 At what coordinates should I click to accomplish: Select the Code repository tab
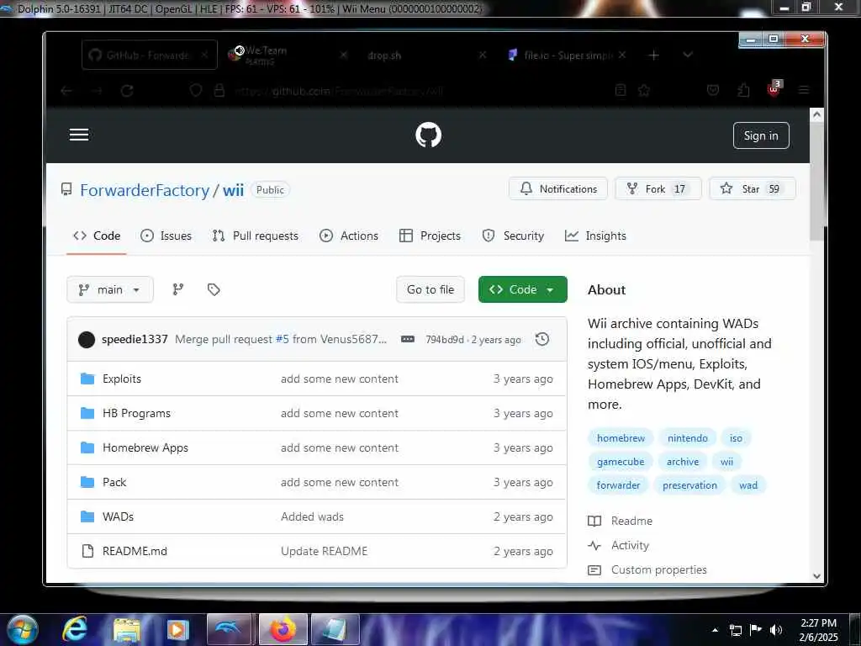click(97, 236)
